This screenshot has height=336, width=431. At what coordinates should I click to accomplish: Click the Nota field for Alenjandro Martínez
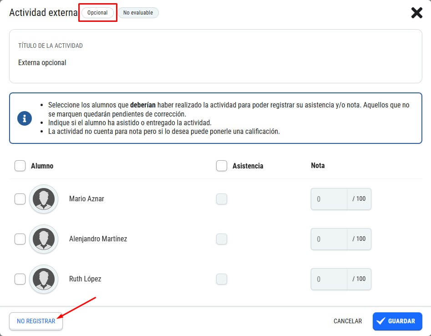(x=329, y=239)
